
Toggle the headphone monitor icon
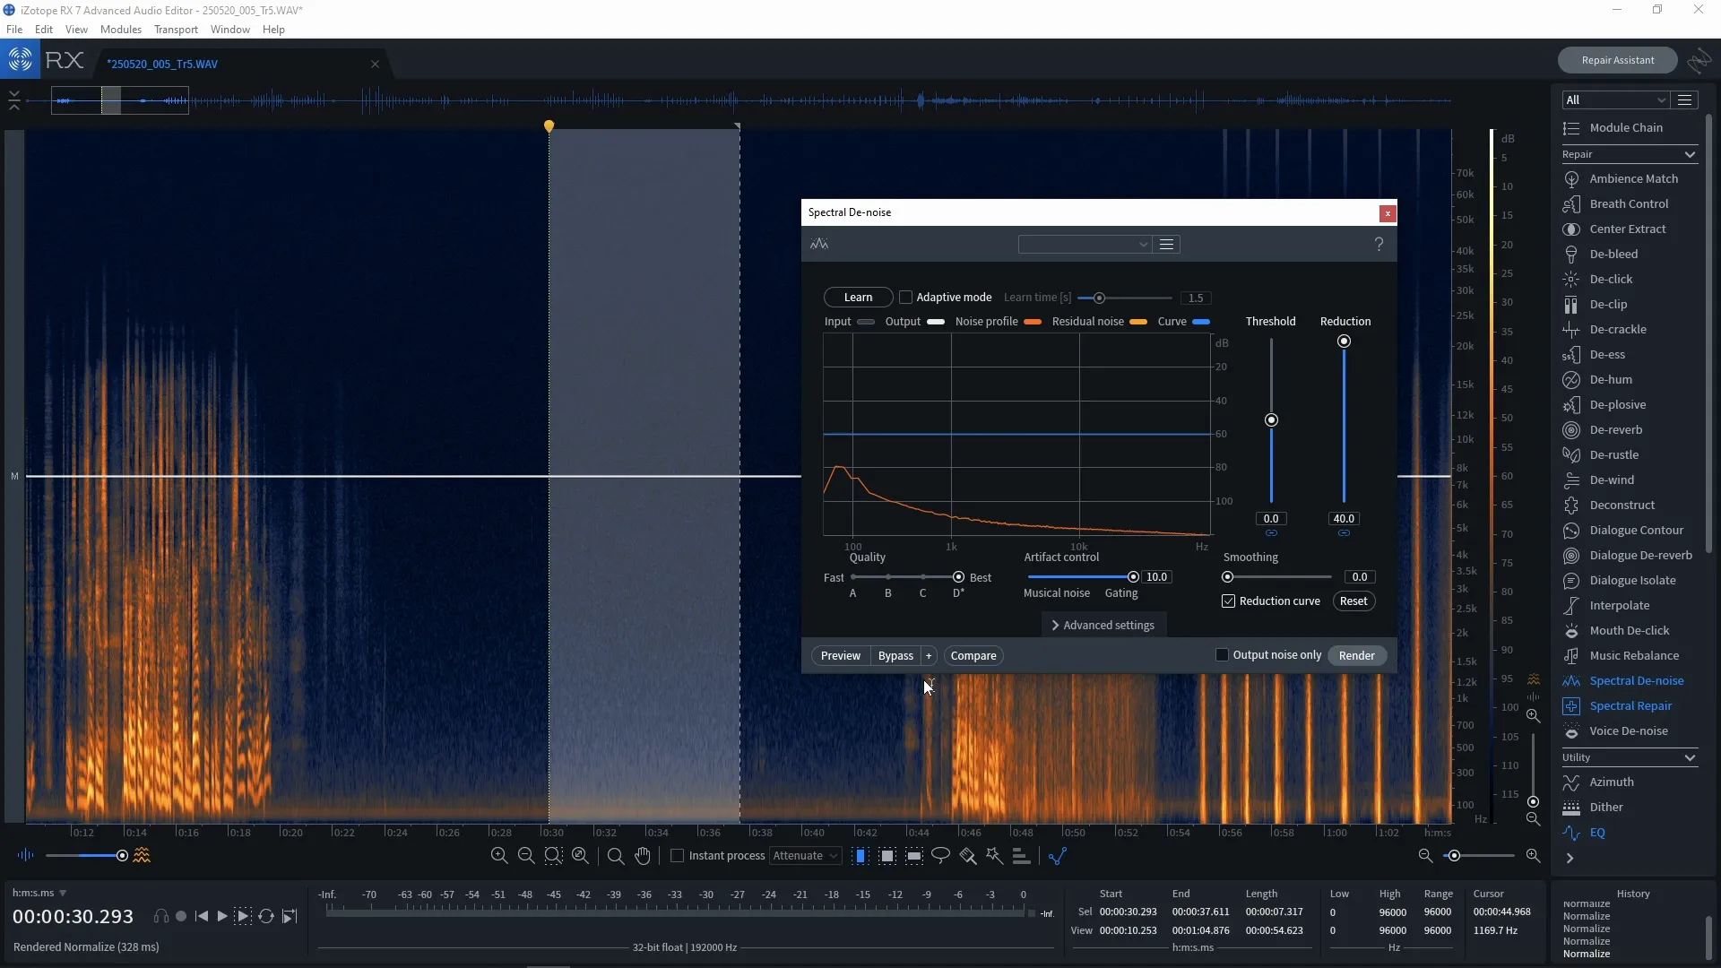160,916
